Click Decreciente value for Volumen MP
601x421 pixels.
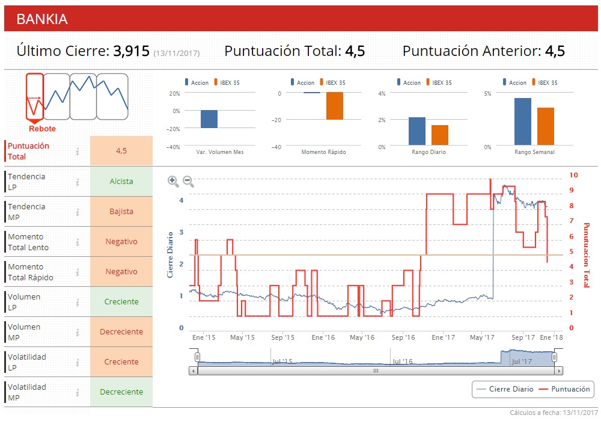[121, 331]
